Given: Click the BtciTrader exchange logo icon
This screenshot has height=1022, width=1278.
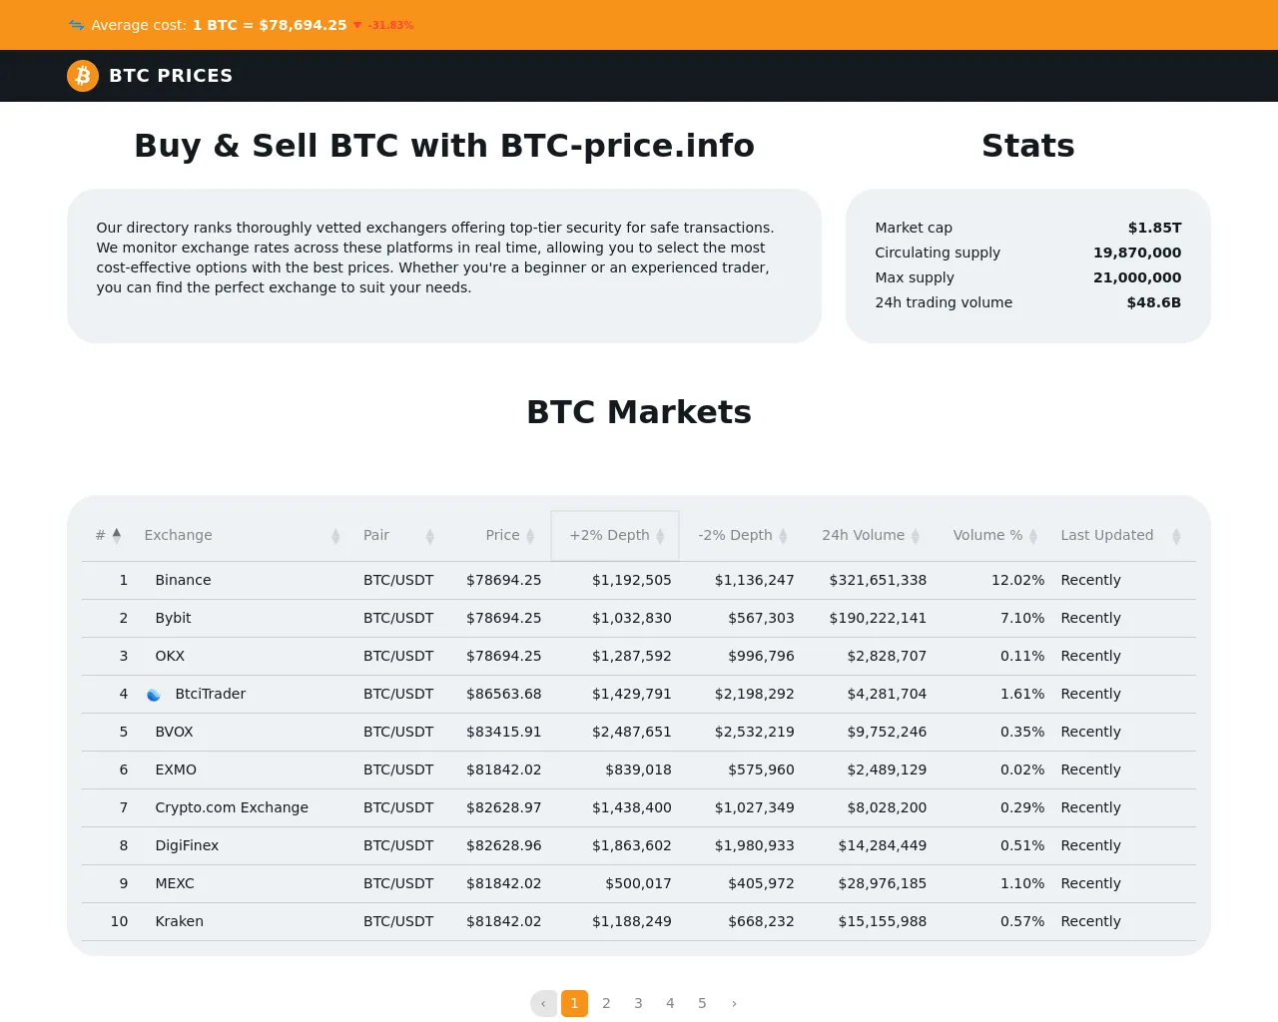Looking at the screenshot, I should click(x=154, y=695).
